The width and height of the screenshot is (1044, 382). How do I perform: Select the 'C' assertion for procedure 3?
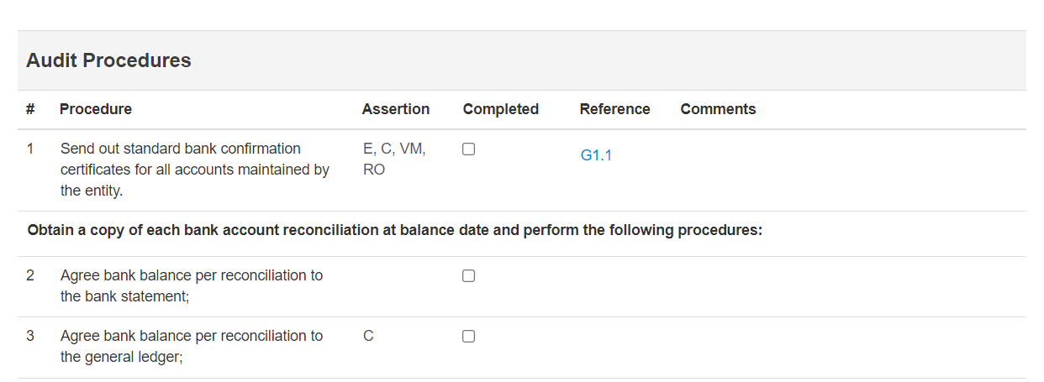tap(368, 336)
